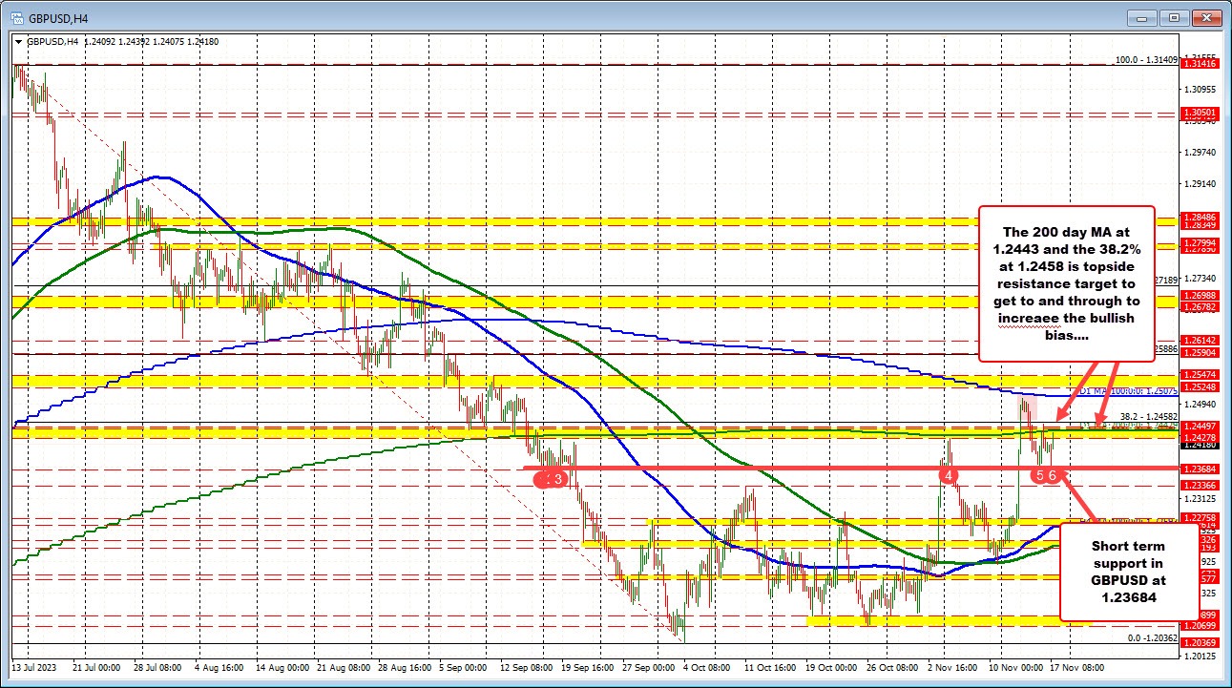This screenshot has height=688, width=1232.
Task: Select the circled 6 marker on the red line
Action: (x=1053, y=472)
